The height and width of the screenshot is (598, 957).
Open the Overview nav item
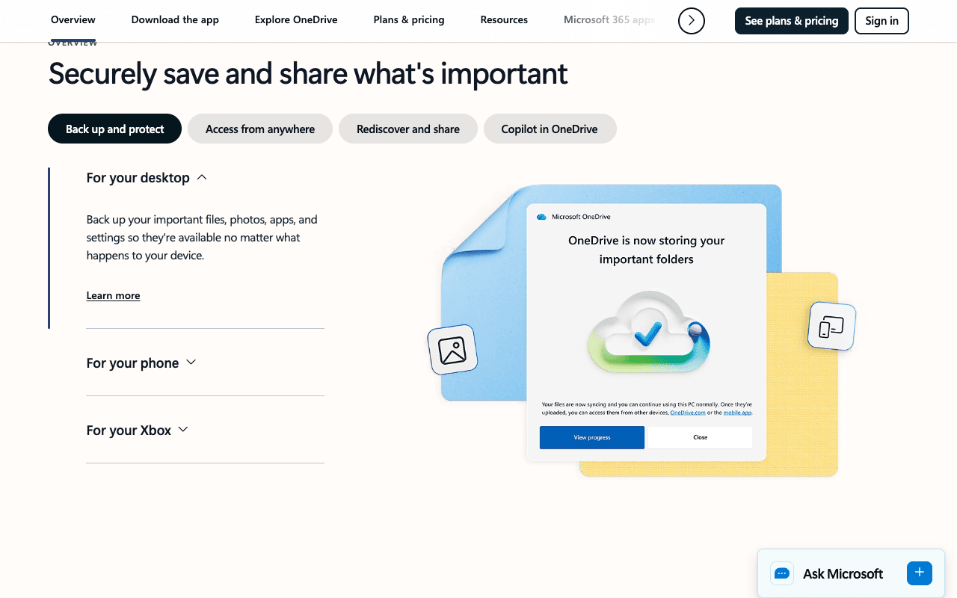(73, 20)
